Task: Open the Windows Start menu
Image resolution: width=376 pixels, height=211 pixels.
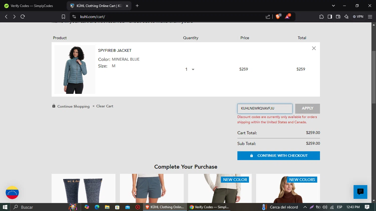Action: 5,207
